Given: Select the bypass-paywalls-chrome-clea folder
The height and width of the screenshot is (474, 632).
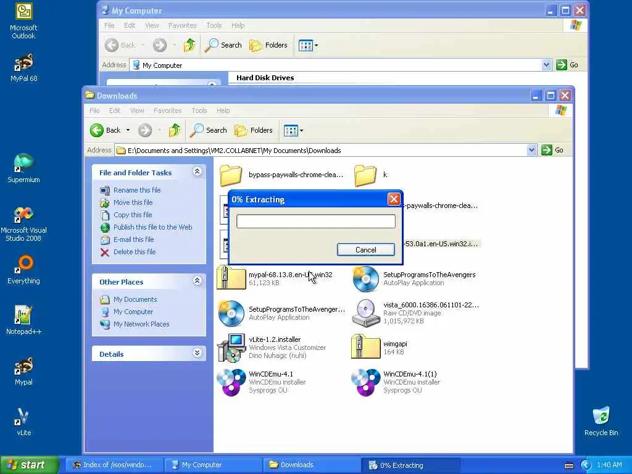Looking at the screenshot, I should click(x=281, y=175).
